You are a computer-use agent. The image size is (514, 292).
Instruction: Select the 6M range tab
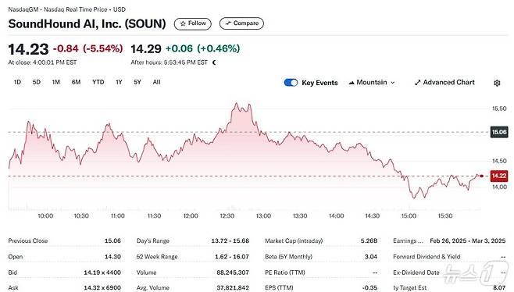point(76,82)
